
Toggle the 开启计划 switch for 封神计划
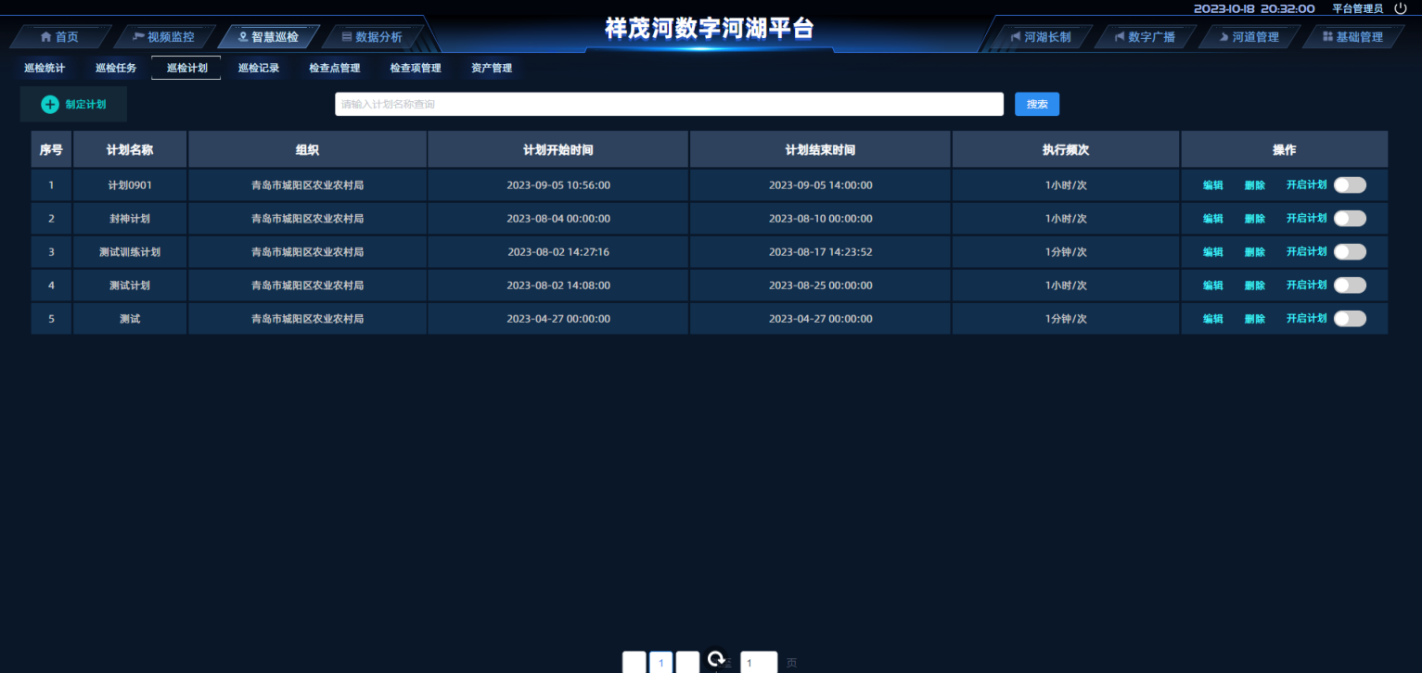pos(1350,219)
